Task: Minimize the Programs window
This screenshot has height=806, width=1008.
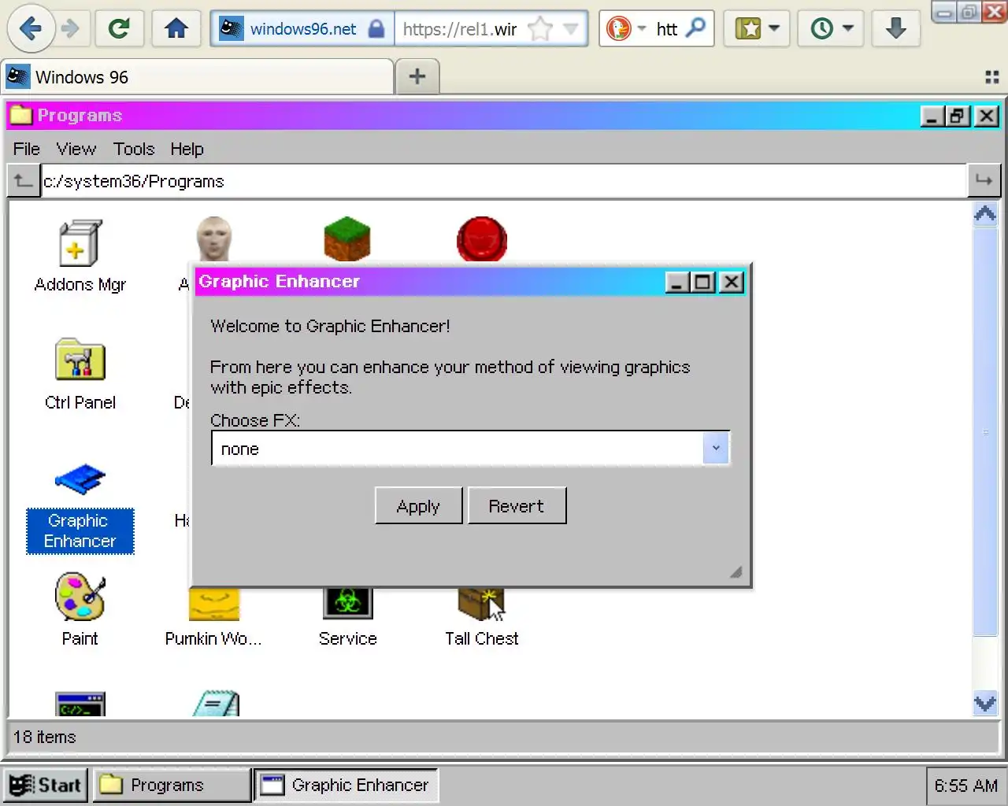Action: pos(933,116)
